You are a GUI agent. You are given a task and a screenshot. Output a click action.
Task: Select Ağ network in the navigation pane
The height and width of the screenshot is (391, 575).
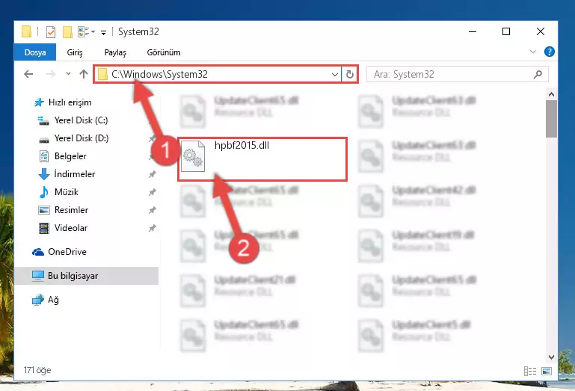53,300
